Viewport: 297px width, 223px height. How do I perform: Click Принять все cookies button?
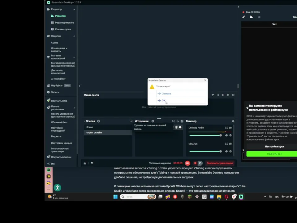click(x=274, y=154)
